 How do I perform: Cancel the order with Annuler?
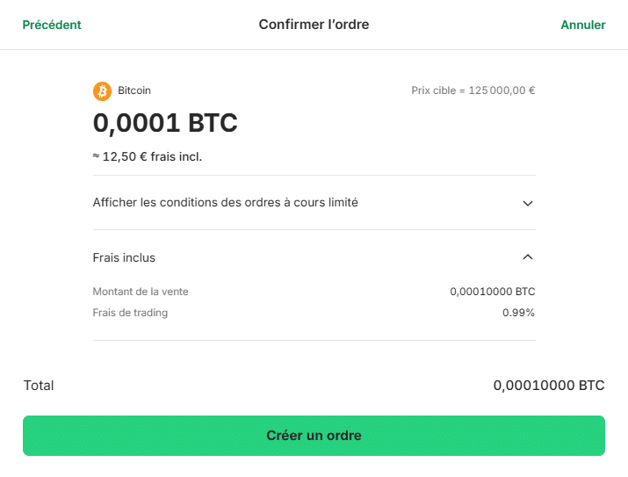(x=582, y=25)
